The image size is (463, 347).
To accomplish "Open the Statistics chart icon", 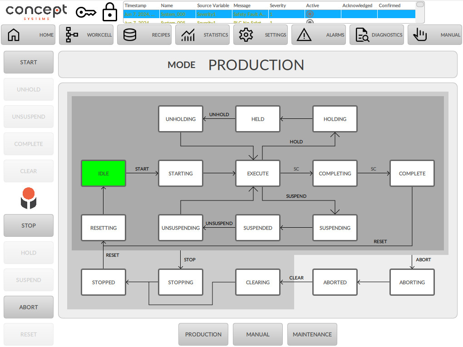I will click(188, 35).
